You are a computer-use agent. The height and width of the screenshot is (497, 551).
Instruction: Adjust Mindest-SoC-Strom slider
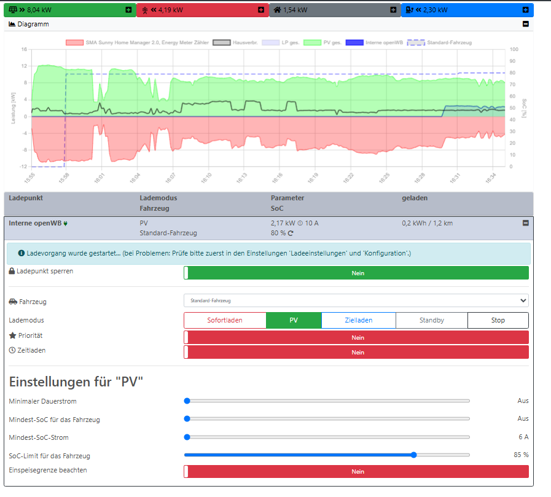pyautogui.click(x=327, y=437)
